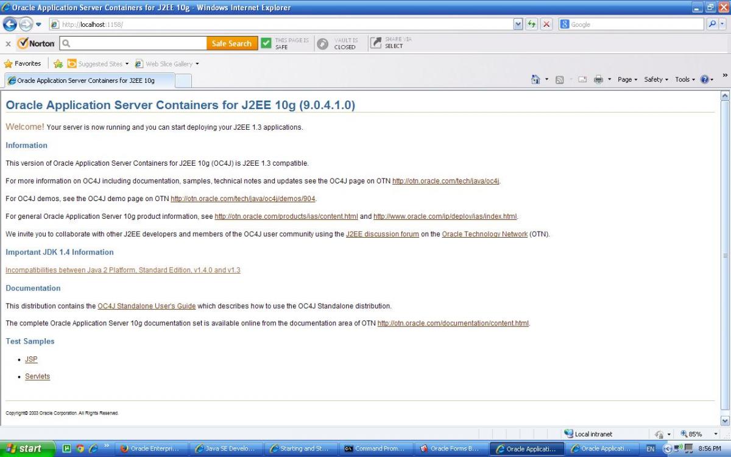Open the OC4J Standalone User's Guide link
731x457 pixels.
click(146, 306)
